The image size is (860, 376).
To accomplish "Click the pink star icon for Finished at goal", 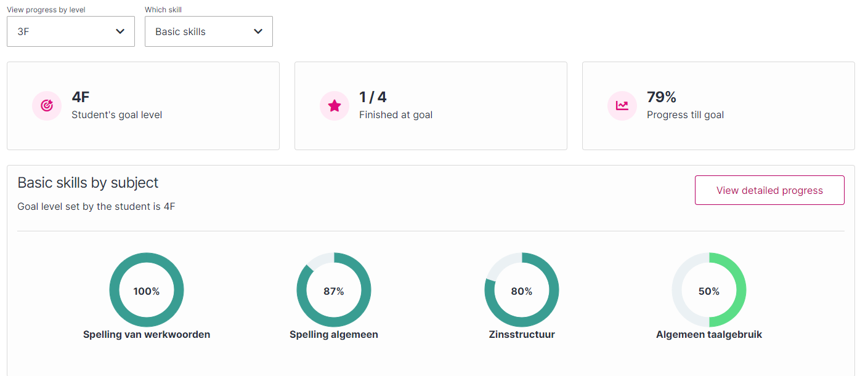I will pyautogui.click(x=335, y=106).
